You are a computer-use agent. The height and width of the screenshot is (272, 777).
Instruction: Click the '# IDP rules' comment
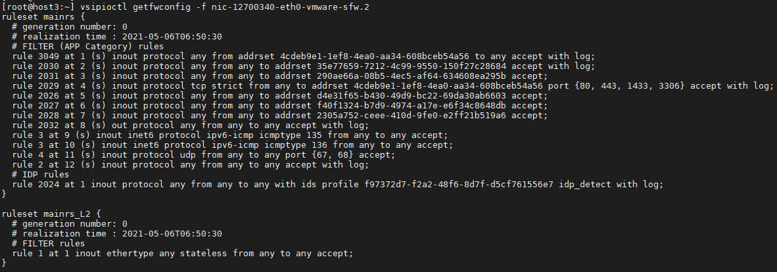pyautogui.click(x=41, y=174)
